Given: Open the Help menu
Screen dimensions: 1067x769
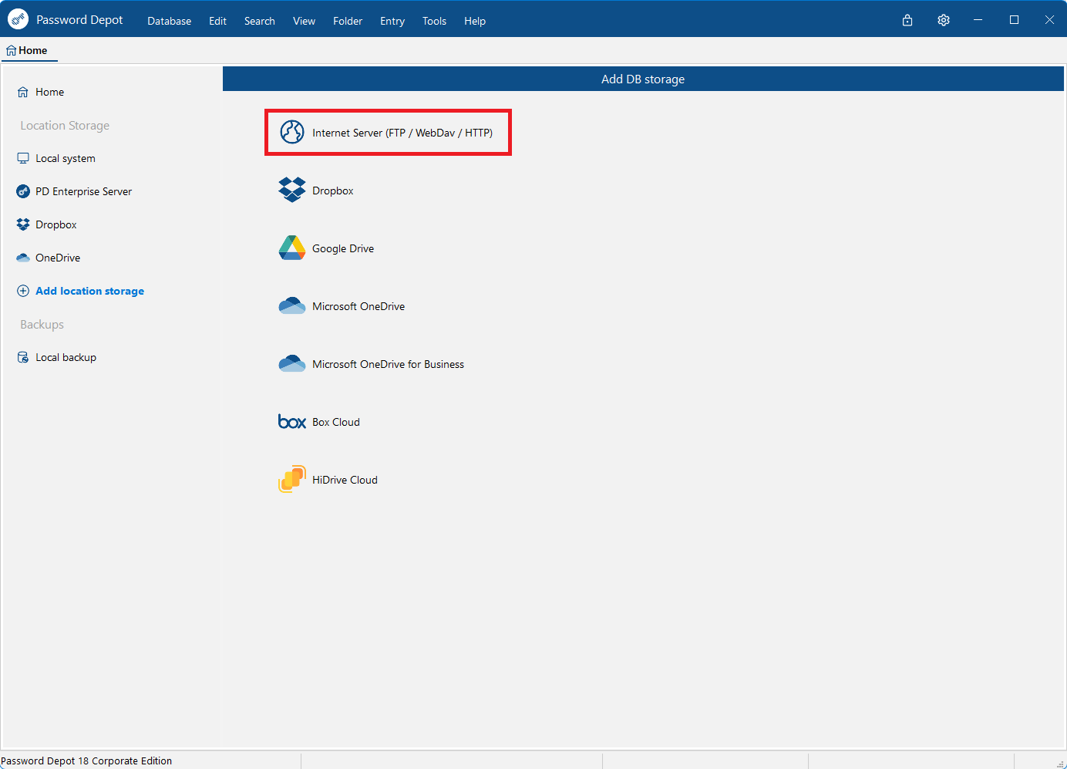Looking at the screenshot, I should tap(475, 21).
